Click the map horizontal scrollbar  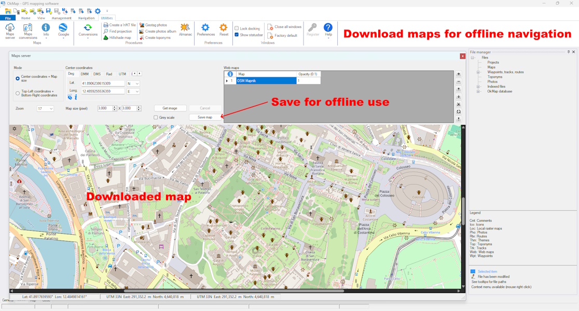(x=235, y=291)
